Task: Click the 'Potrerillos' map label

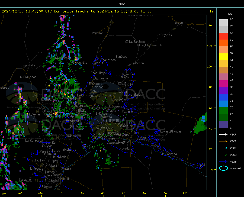Action: 50,111
